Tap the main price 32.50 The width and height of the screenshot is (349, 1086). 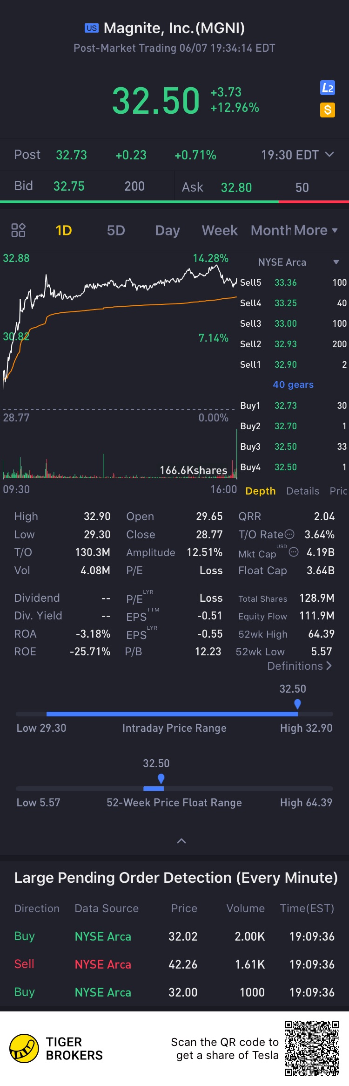(x=156, y=101)
